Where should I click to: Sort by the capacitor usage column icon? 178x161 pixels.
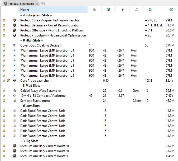point(122,10)
